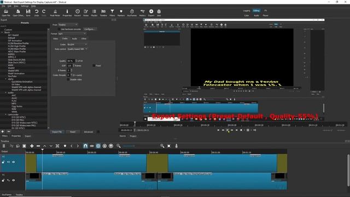Zoom in the timeline
350x197 pixels.
click(162, 146)
